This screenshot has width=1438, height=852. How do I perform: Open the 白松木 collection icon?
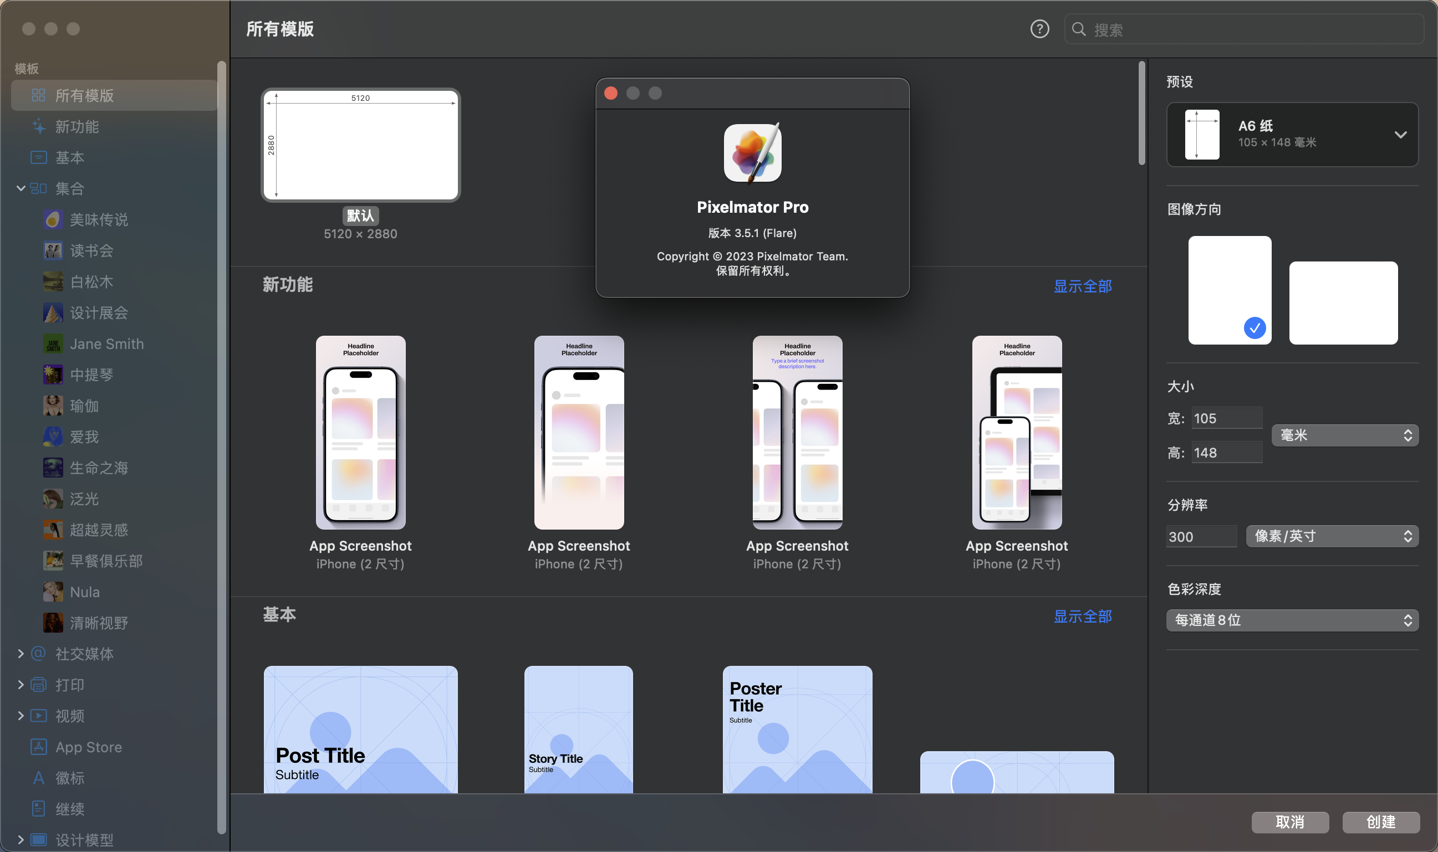pos(53,281)
